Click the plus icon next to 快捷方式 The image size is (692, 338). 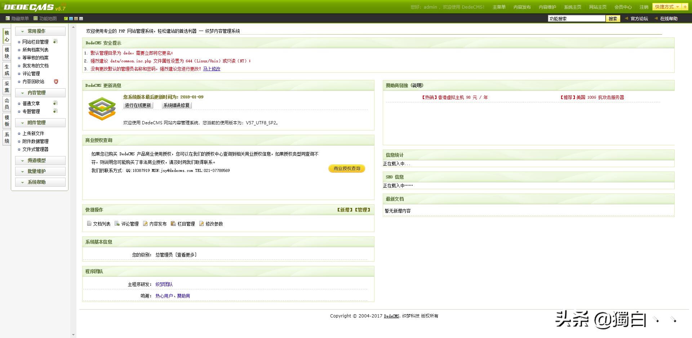685,7
